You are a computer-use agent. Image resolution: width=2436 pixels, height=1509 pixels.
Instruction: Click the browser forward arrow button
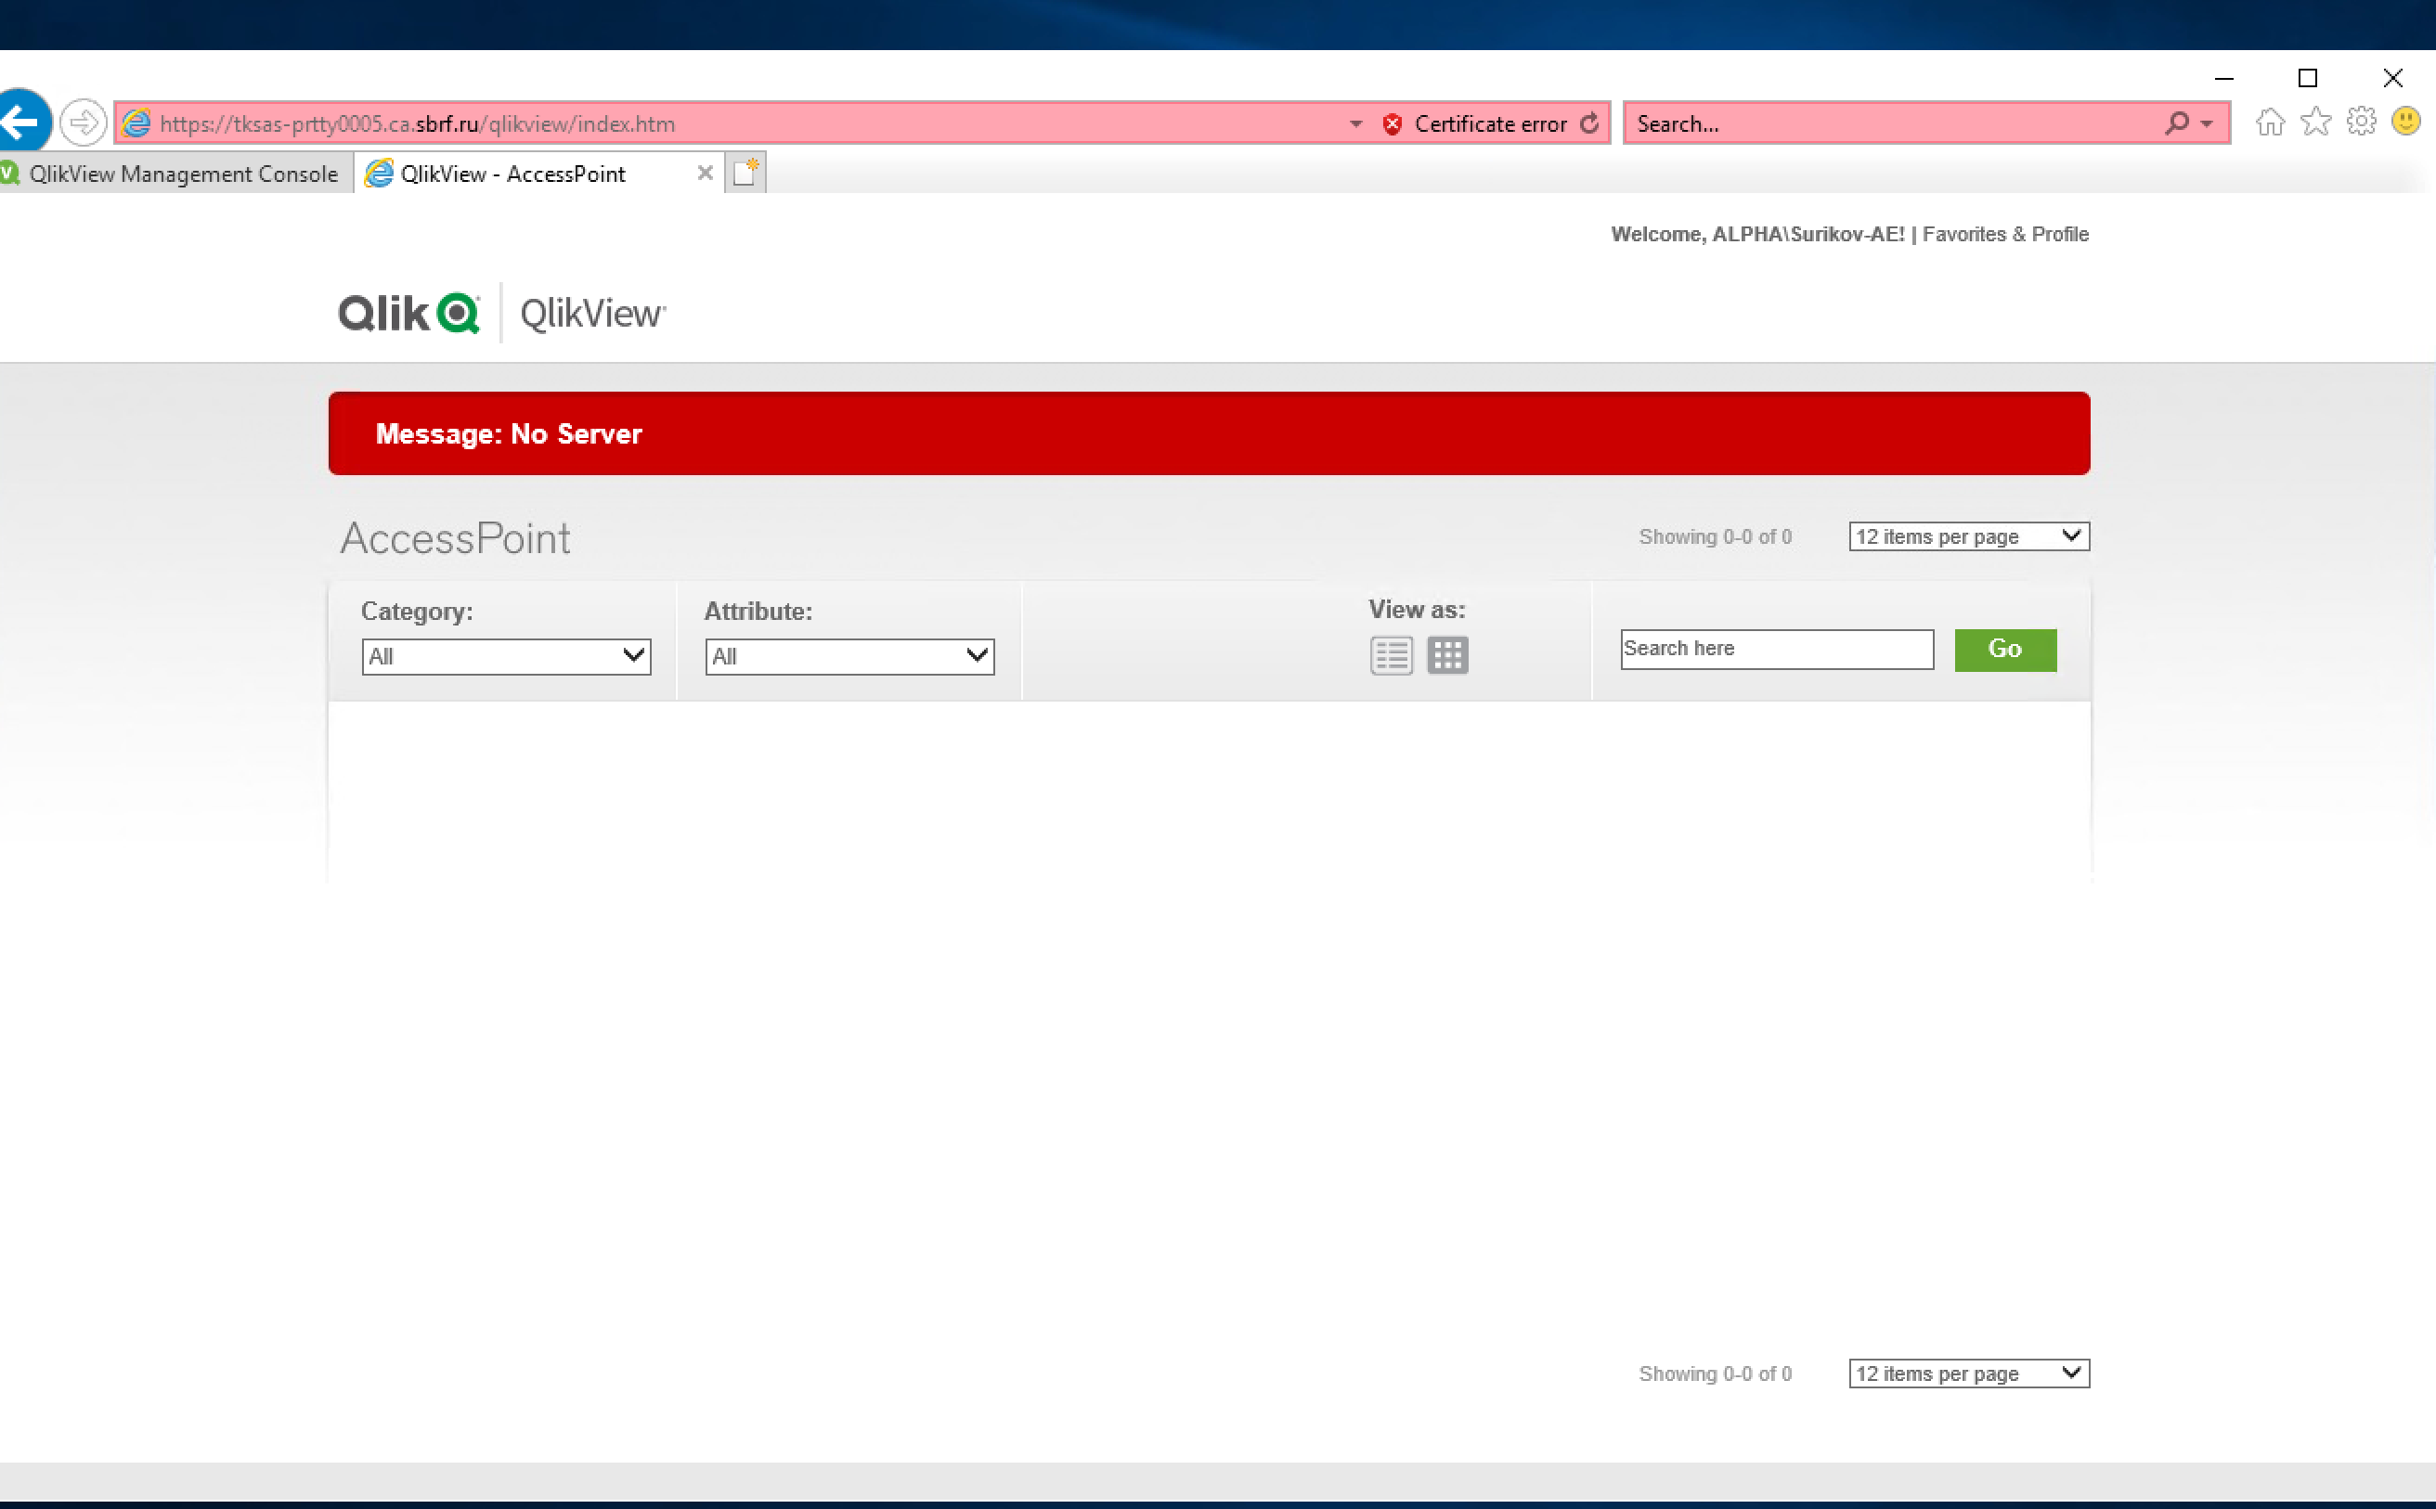83,123
